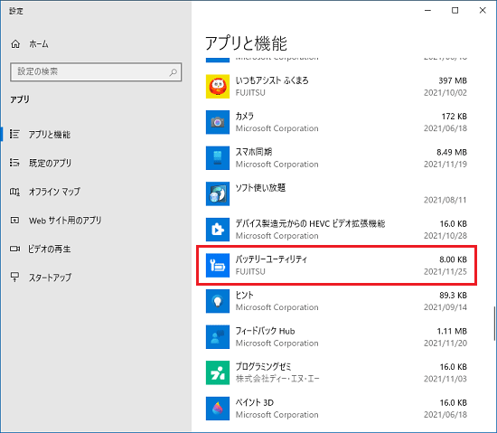Viewport: 497px width, 433px height.
Task: Click the フィードバック Hub app icon
Action: click(218, 337)
